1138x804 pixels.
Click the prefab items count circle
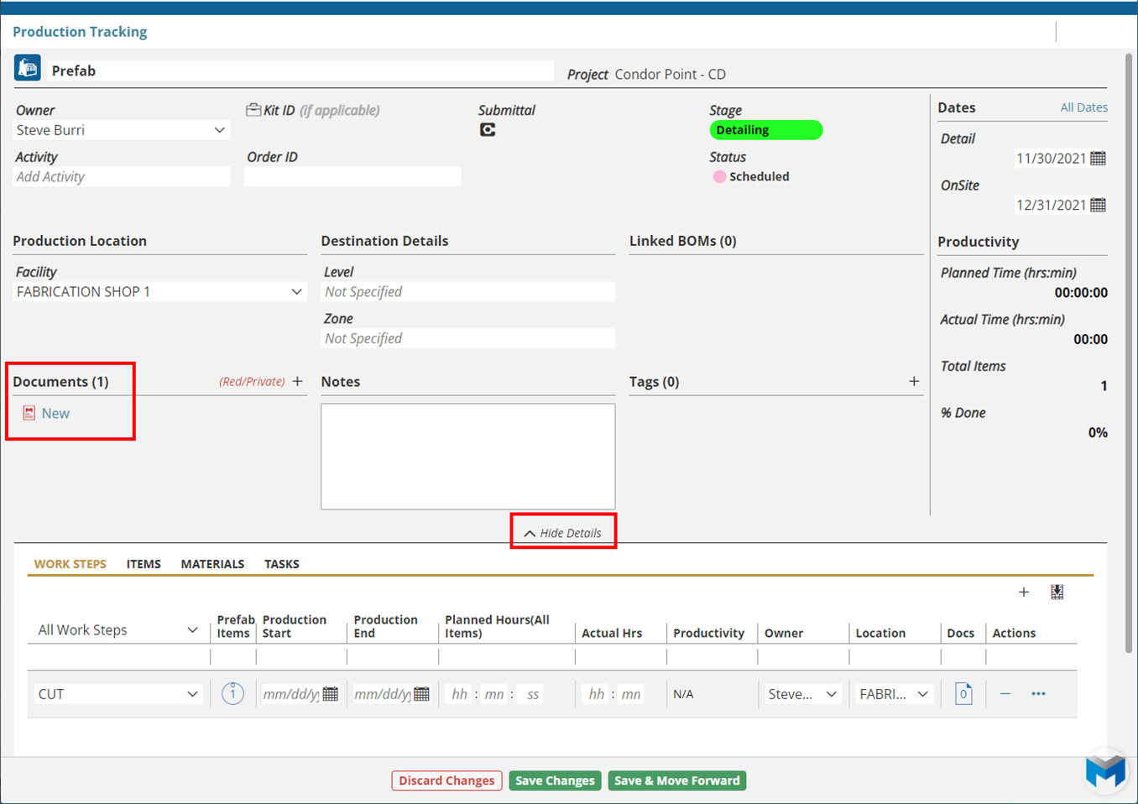coord(232,694)
